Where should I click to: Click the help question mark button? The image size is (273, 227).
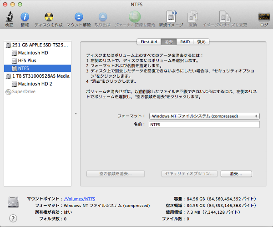[x=13, y=218]
